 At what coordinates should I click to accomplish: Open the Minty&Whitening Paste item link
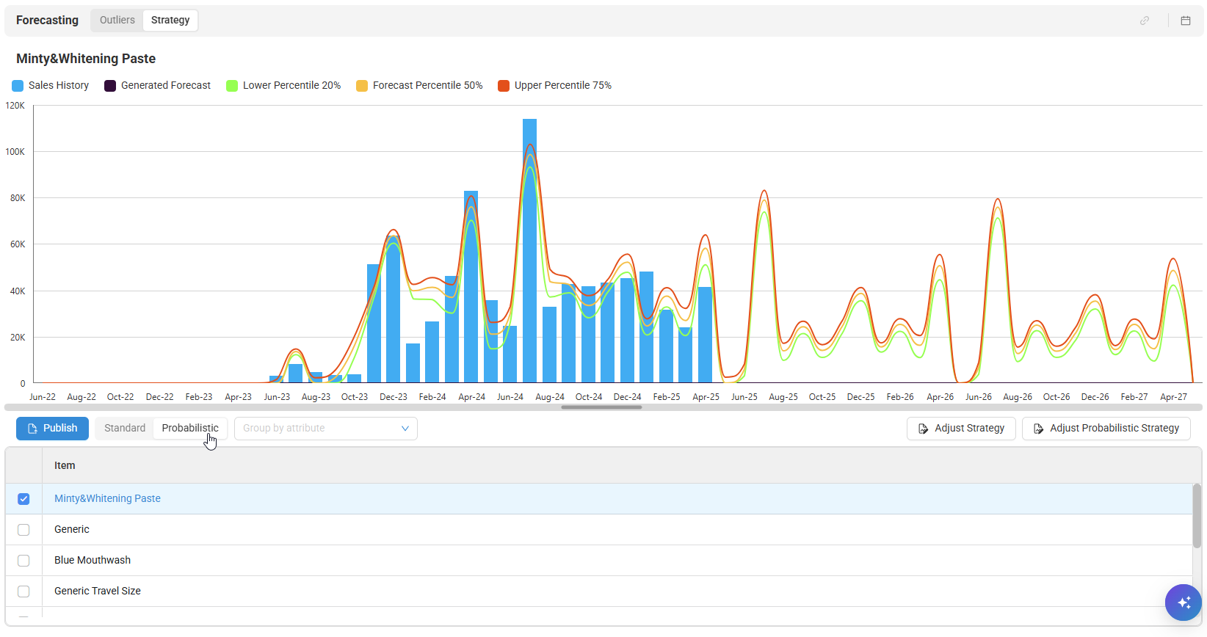[107, 499]
